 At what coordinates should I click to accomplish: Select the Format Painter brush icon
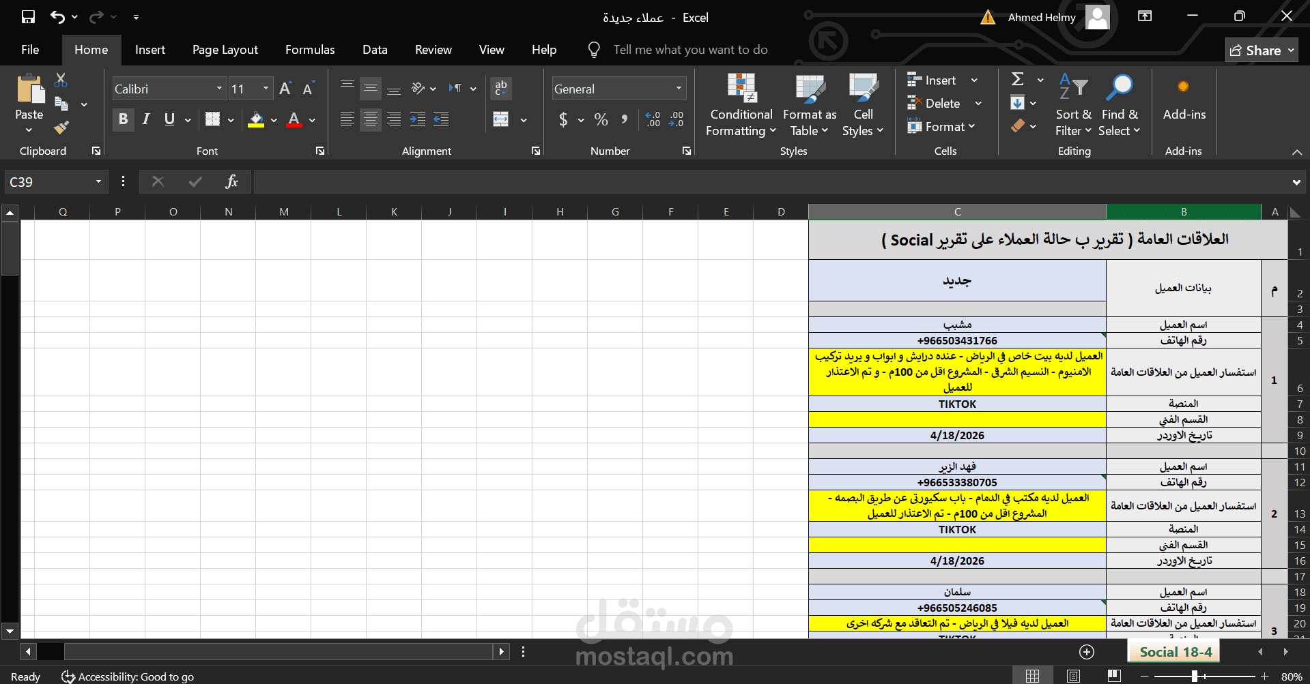click(x=61, y=128)
